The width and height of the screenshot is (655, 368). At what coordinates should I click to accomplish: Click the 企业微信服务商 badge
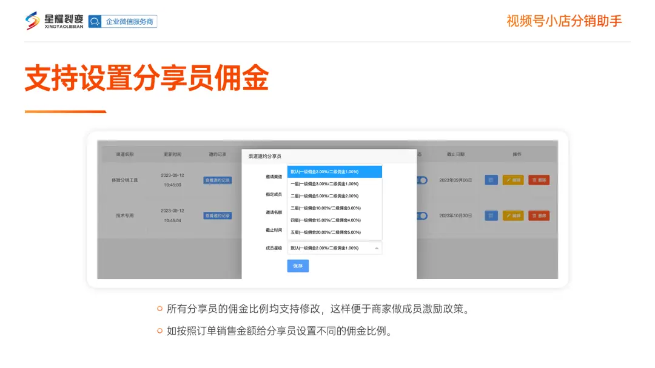coord(123,22)
